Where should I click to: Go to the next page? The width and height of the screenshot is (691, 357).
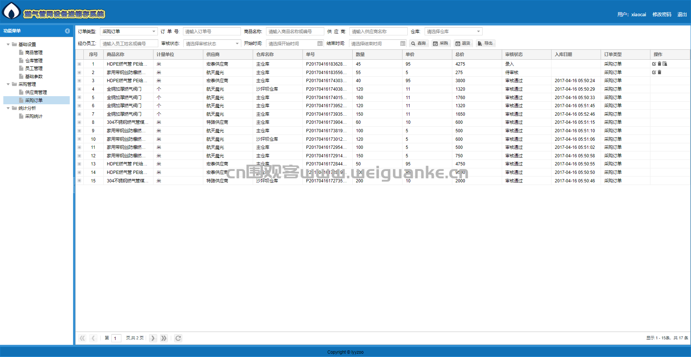click(x=153, y=338)
